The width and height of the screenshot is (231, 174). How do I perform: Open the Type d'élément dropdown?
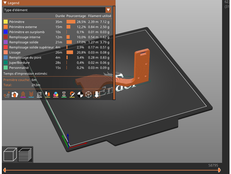tap(108, 10)
